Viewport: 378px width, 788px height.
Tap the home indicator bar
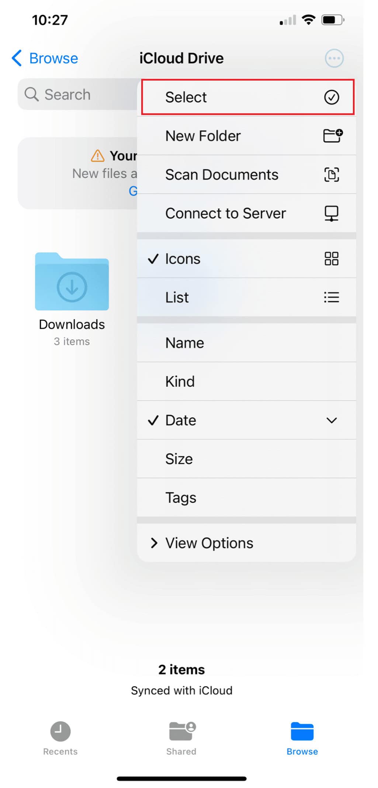[181, 778]
